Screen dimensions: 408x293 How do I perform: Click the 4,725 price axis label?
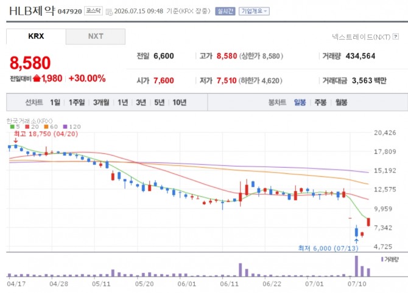point(383,247)
